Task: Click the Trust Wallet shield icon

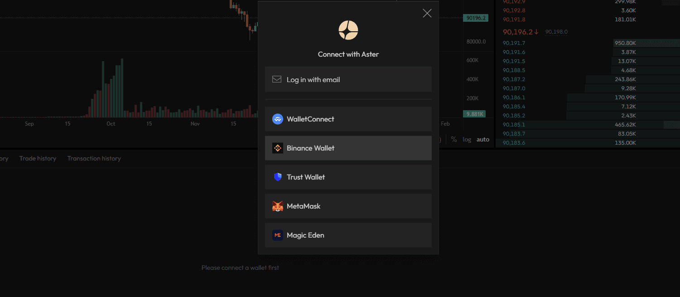Action: coord(278,177)
